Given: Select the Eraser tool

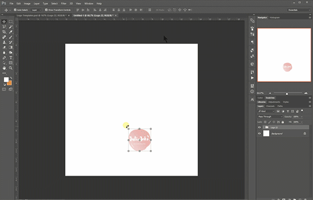Looking at the screenshot, I should pyautogui.click(x=4, y=47).
